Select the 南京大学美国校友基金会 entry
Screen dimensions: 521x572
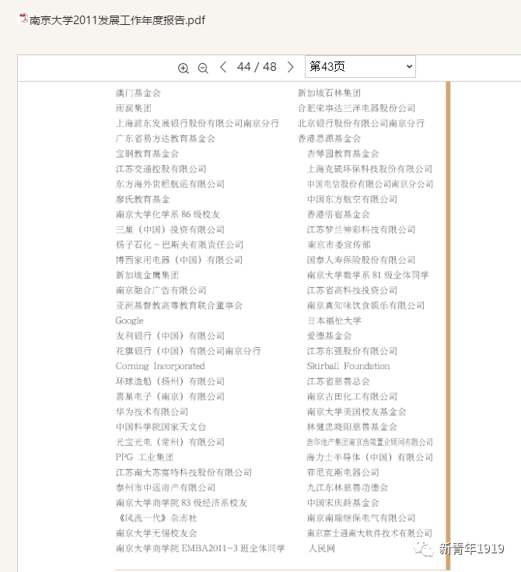tap(357, 412)
